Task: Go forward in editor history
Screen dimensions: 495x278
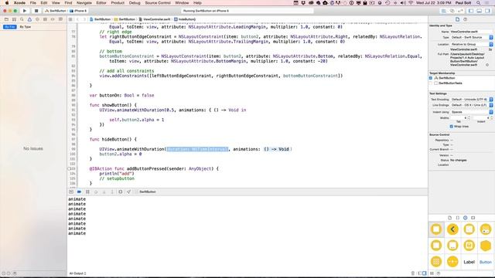Action: [84, 19]
